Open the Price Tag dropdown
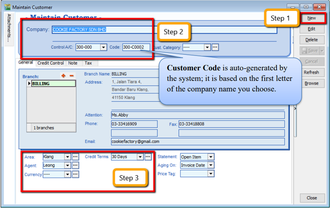 tap(210, 174)
